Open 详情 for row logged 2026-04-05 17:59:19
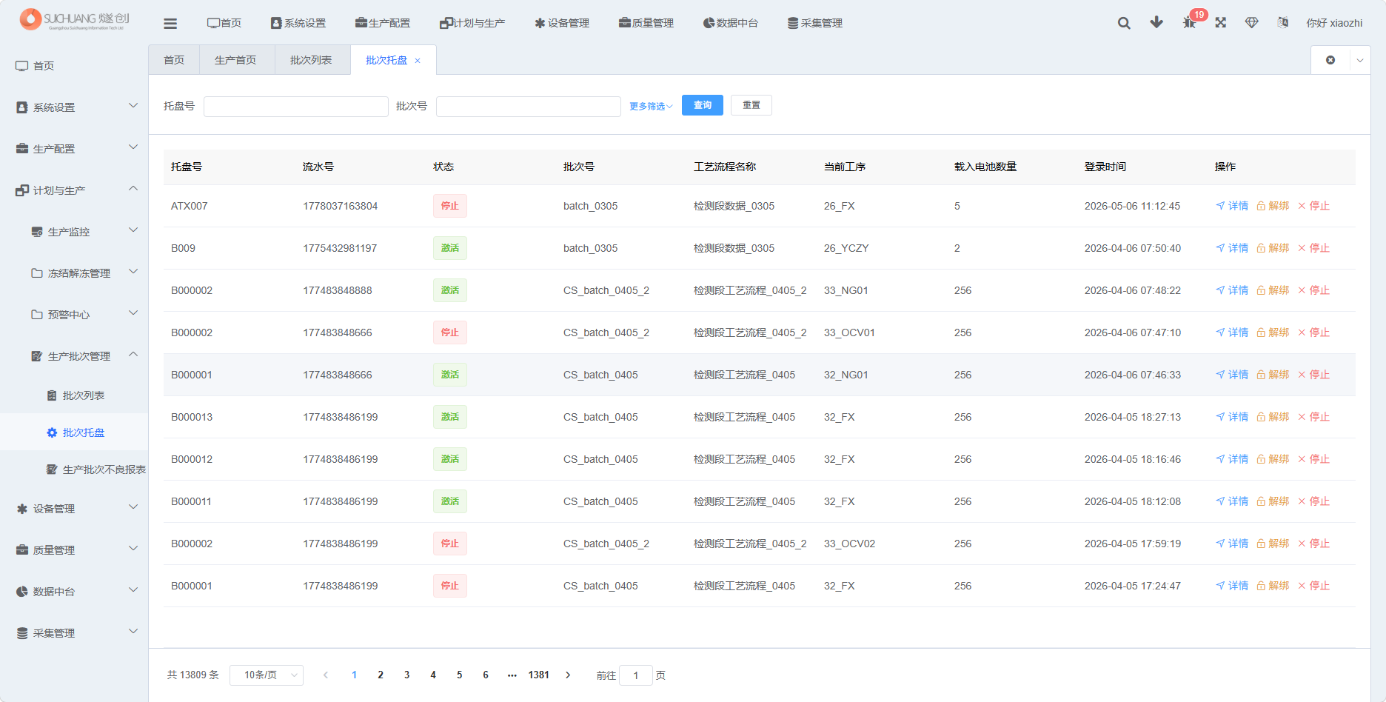1386x702 pixels. pos(1232,544)
